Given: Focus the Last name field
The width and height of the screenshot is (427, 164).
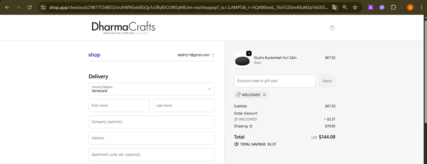Looking at the screenshot, I should pyautogui.click(x=184, y=106).
